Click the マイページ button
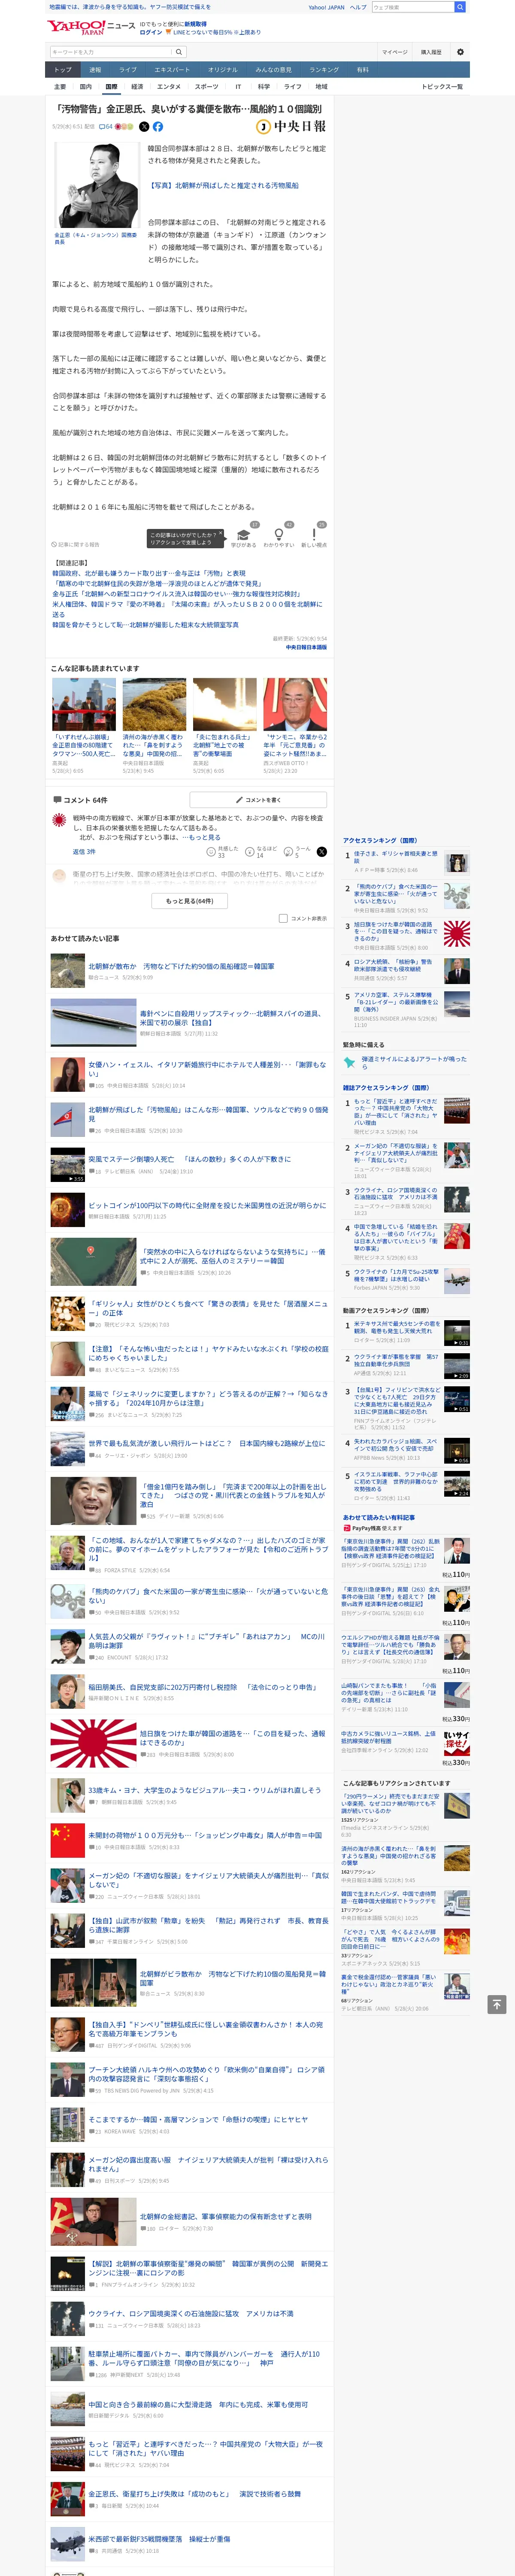Screen dimensions: 515x2576 pyautogui.click(x=394, y=52)
